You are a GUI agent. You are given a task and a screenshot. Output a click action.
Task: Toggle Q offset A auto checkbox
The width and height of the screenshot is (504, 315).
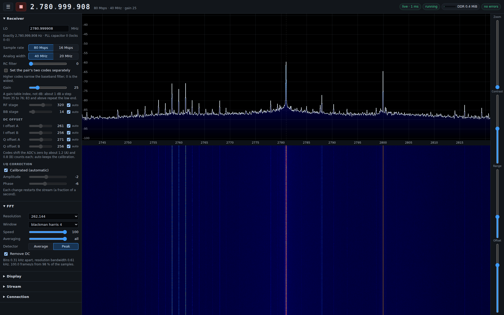click(x=69, y=140)
